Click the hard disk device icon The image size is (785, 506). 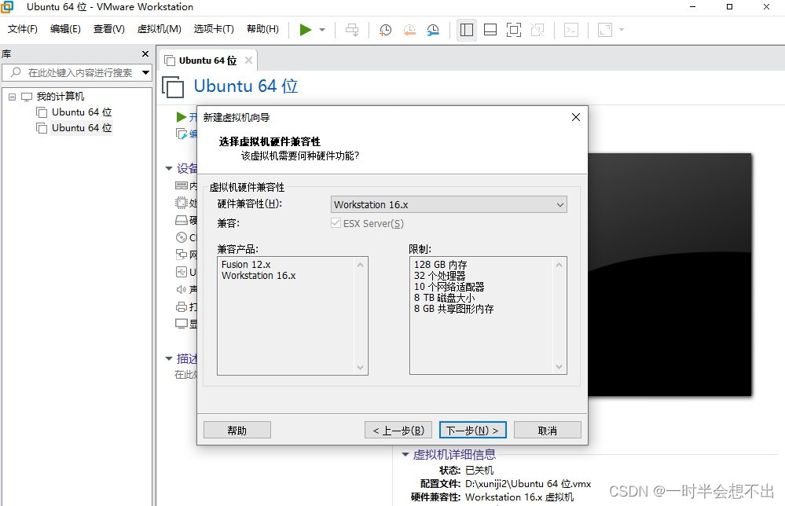pyautogui.click(x=182, y=220)
